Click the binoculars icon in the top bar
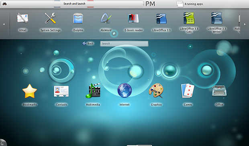Screen dimensions: 249x146 [4, 4]
